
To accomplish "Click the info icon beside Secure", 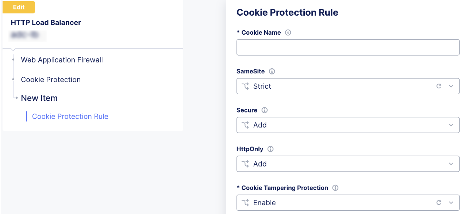I will (x=265, y=110).
